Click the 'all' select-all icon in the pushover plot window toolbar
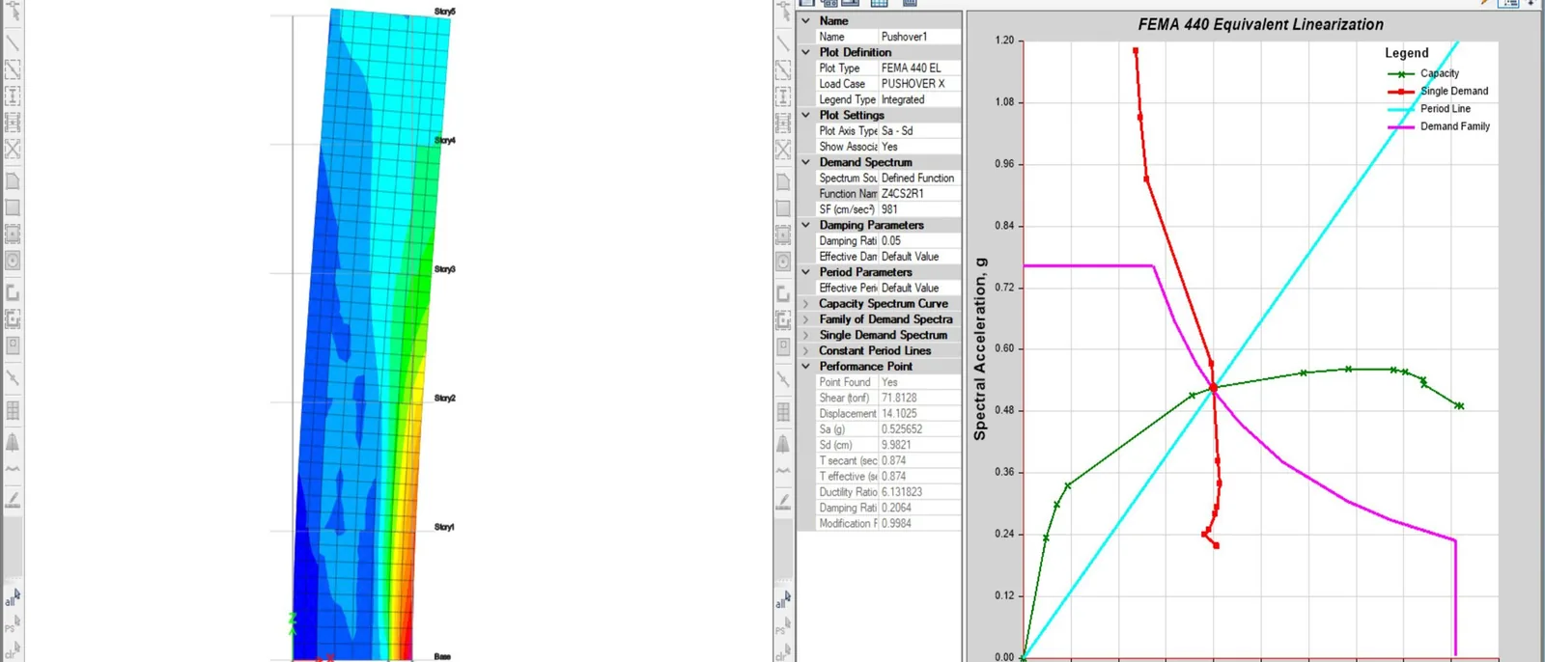The width and height of the screenshot is (1545, 662). pos(782,598)
